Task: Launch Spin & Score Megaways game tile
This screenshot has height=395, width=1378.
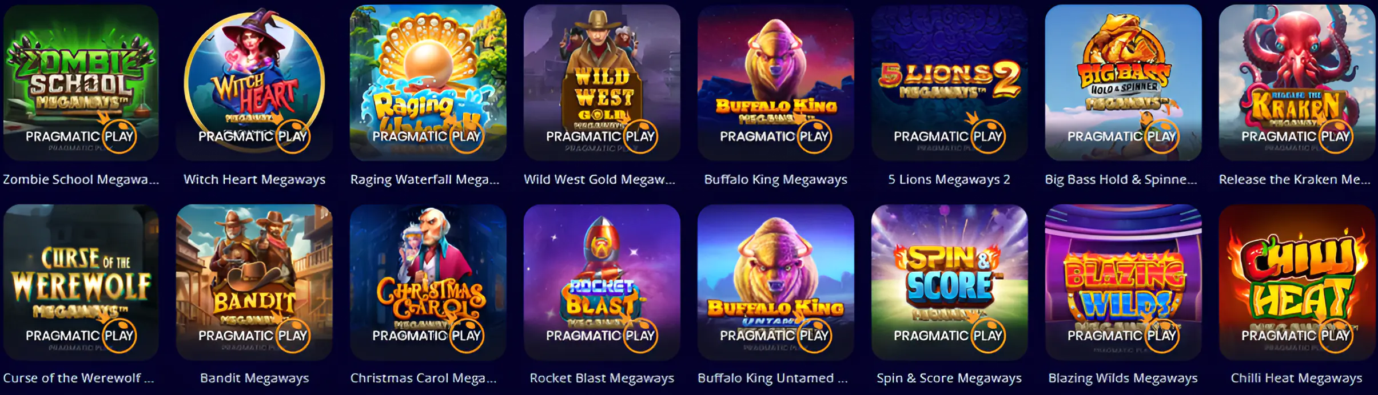Action: 950,283
